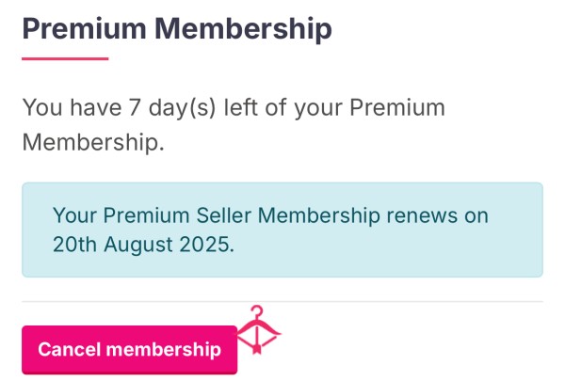Click the '7 day(s) left' text line

(234, 107)
